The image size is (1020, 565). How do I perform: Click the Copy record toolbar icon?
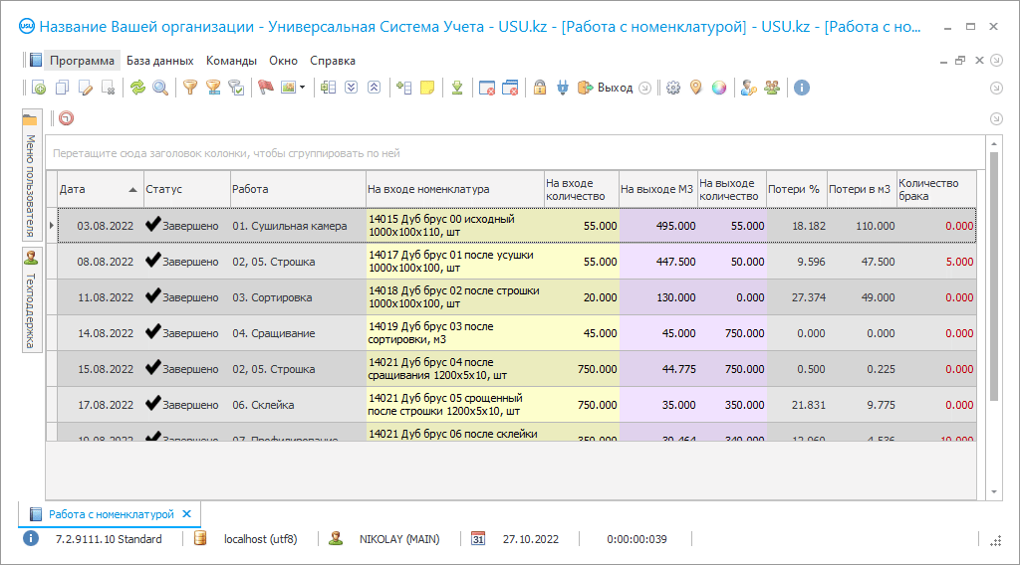62,88
